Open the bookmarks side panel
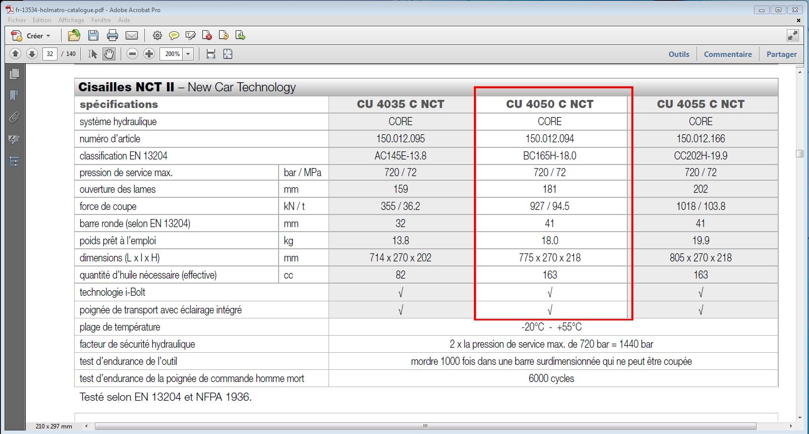 coord(14,96)
